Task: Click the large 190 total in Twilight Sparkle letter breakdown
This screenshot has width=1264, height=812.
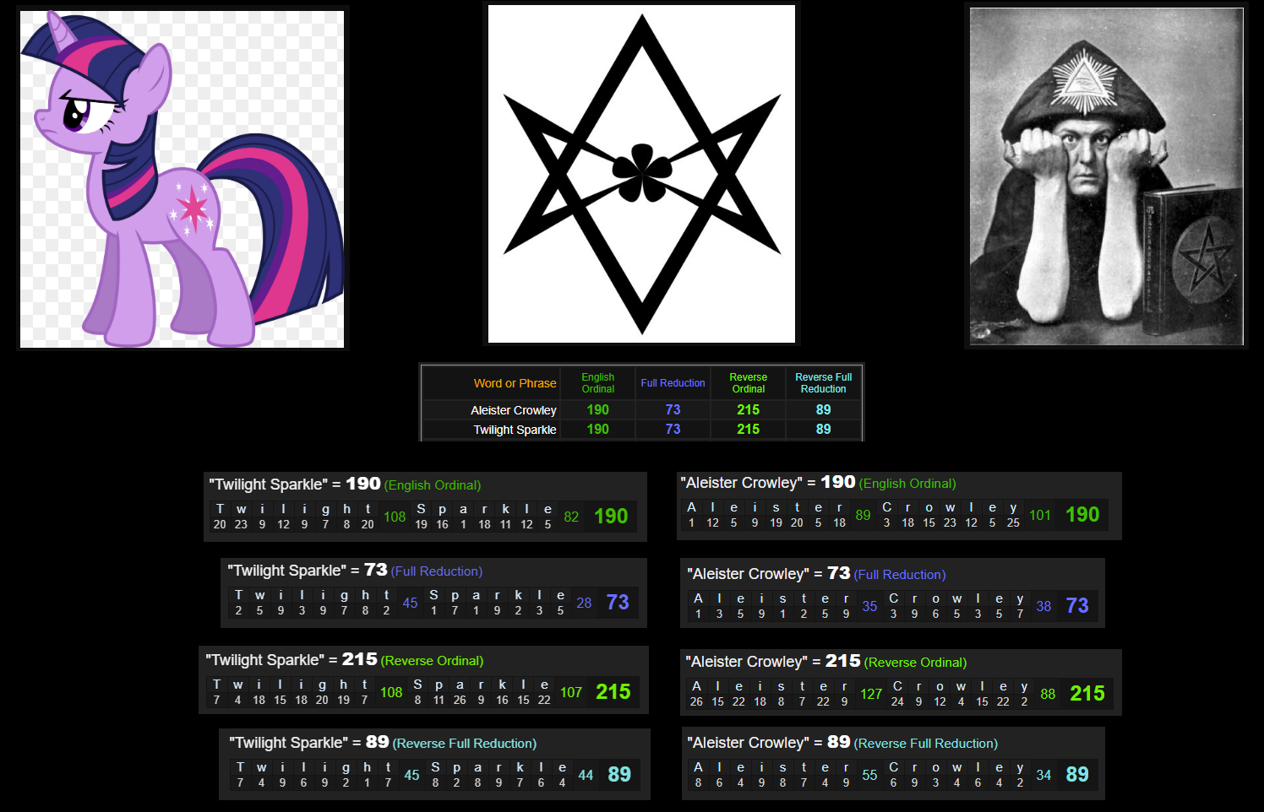Action: [611, 517]
